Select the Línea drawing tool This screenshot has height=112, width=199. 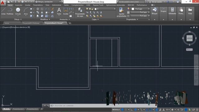click(3, 11)
